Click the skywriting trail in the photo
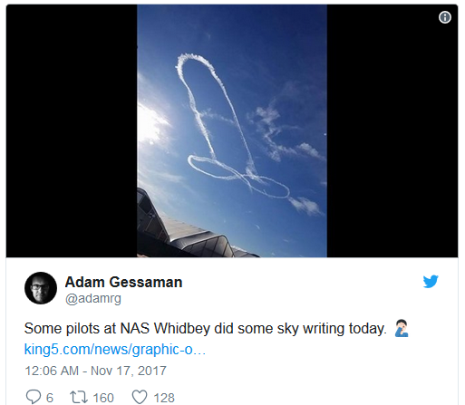The height and width of the screenshot is (405, 465). click(x=233, y=127)
